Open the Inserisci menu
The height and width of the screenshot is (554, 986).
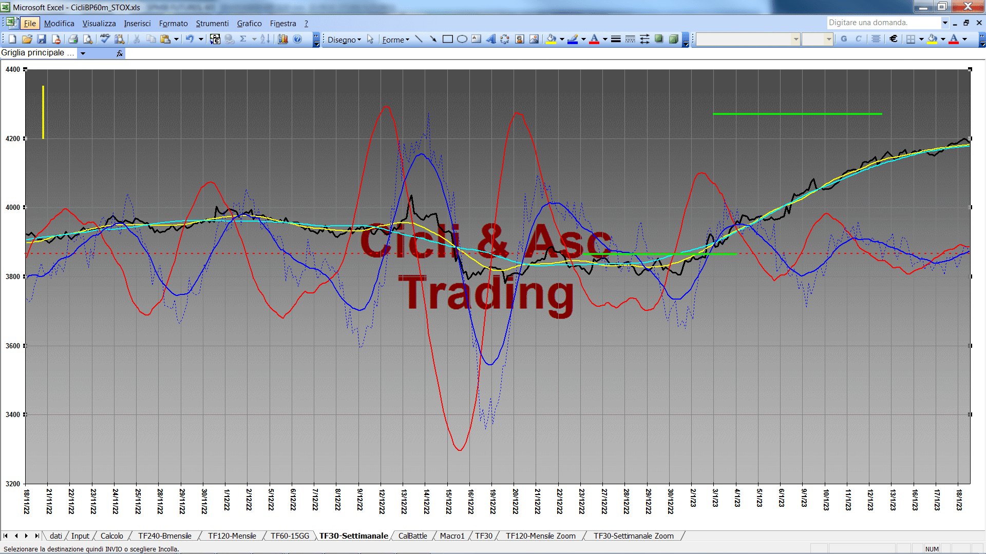click(x=137, y=23)
